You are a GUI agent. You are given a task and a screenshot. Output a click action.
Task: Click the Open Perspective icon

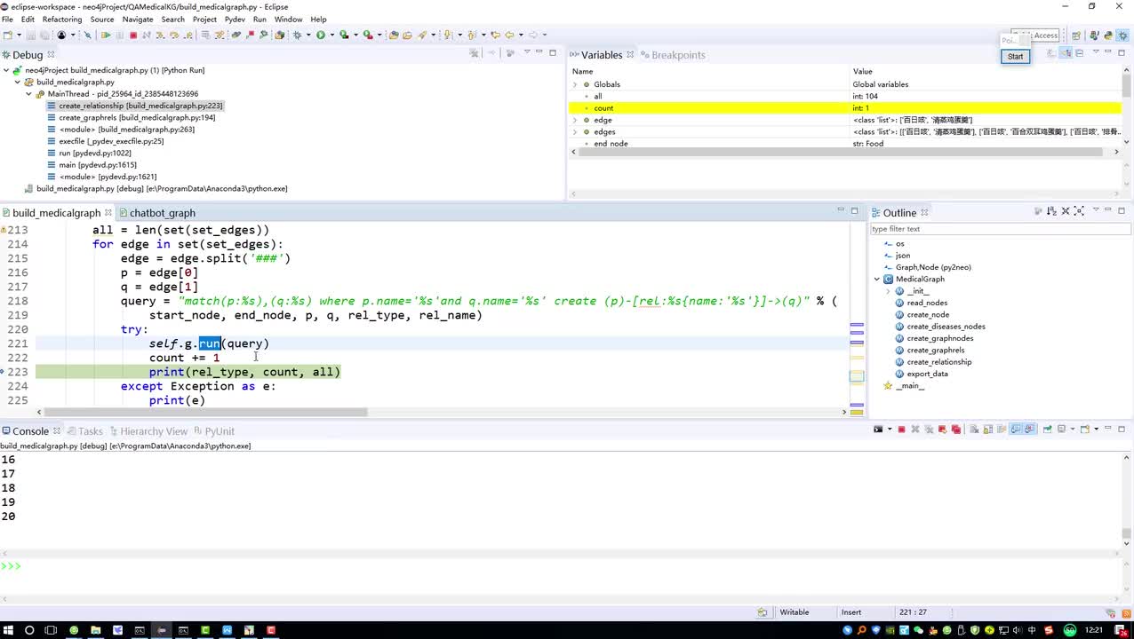point(1075,35)
